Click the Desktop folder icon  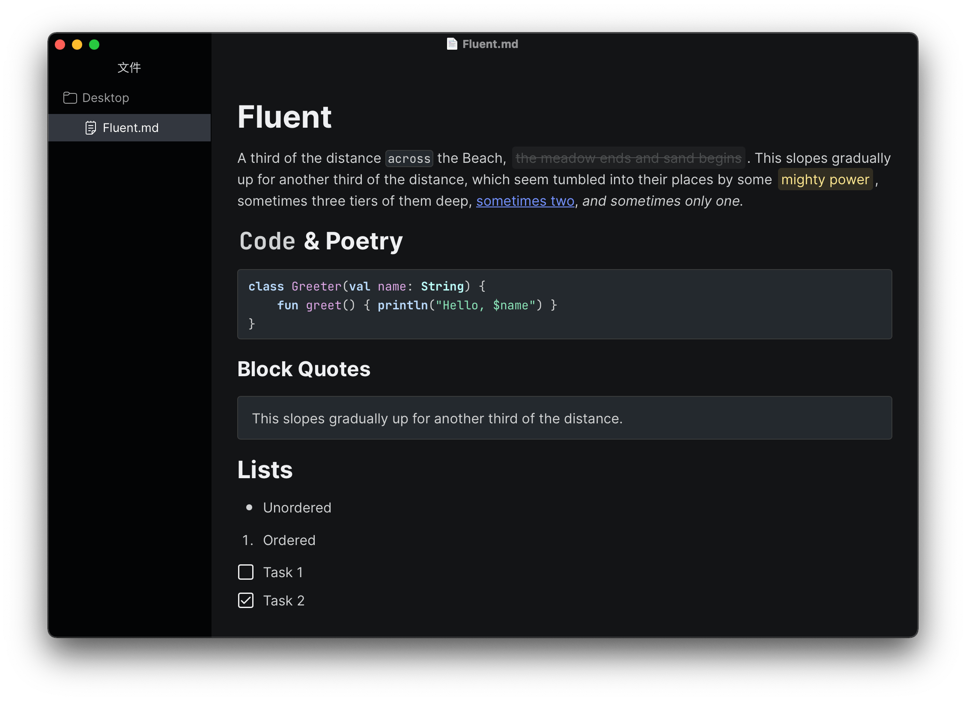(70, 98)
